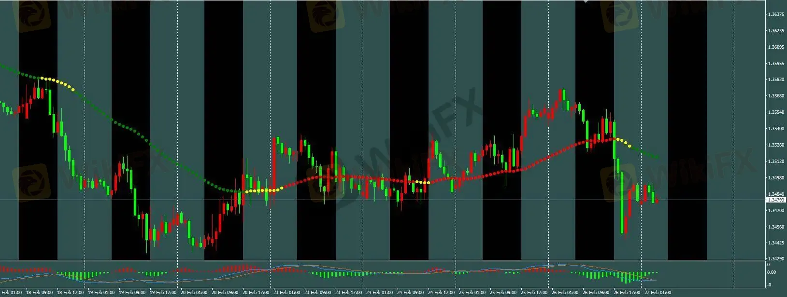Click the long green candle at the 26 Feb low
This screenshot has height=297, width=787.
pos(622,202)
